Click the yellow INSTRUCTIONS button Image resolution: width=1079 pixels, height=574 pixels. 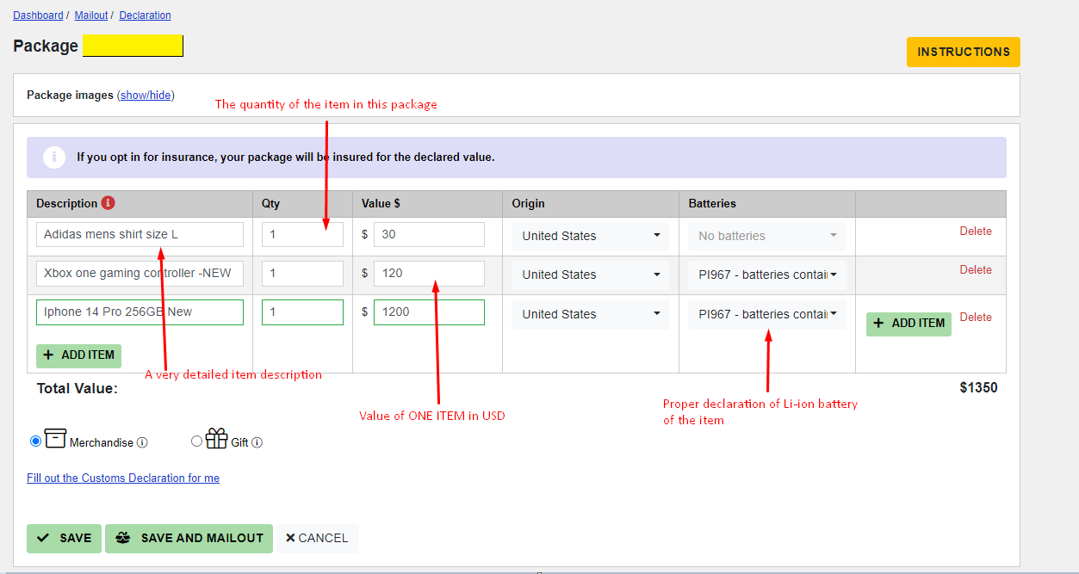[963, 52]
